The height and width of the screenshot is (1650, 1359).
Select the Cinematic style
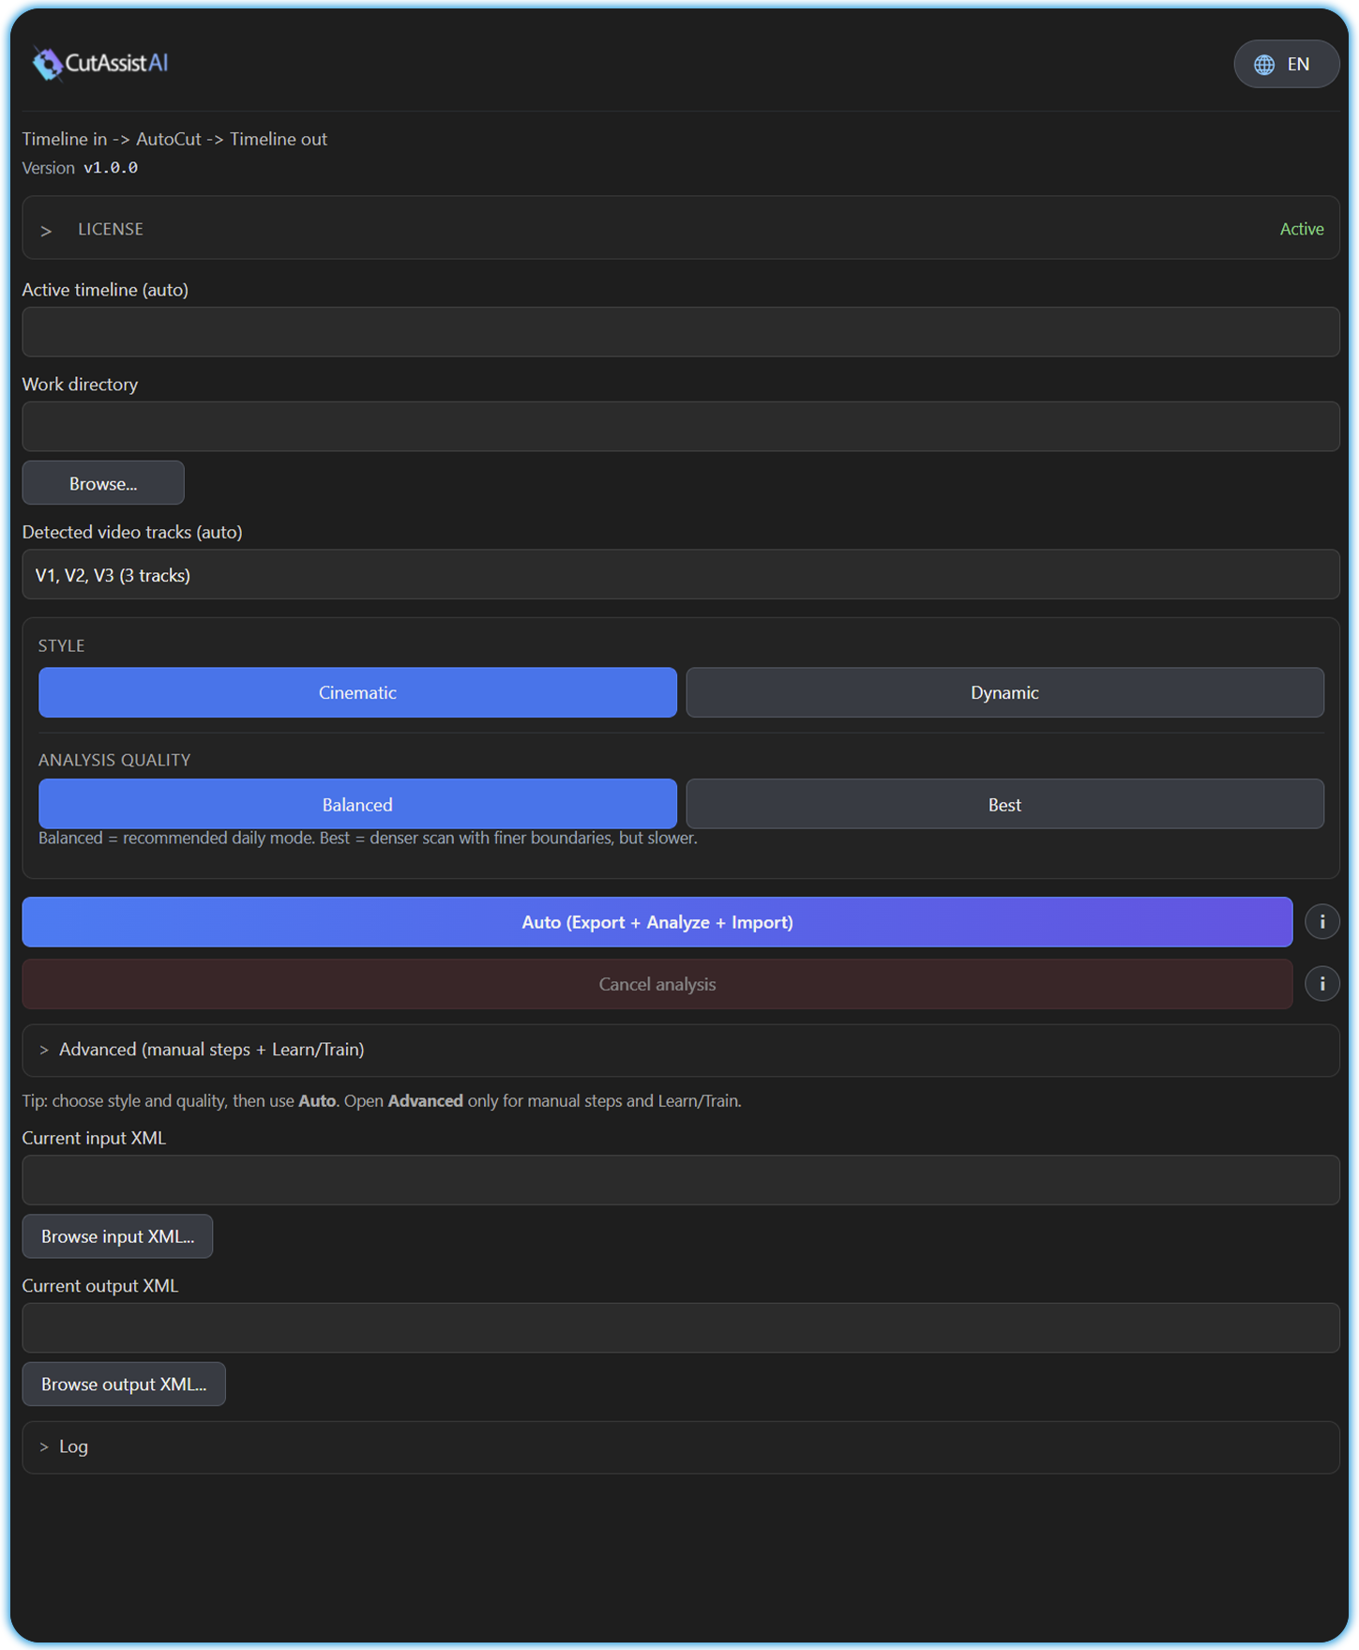(357, 692)
